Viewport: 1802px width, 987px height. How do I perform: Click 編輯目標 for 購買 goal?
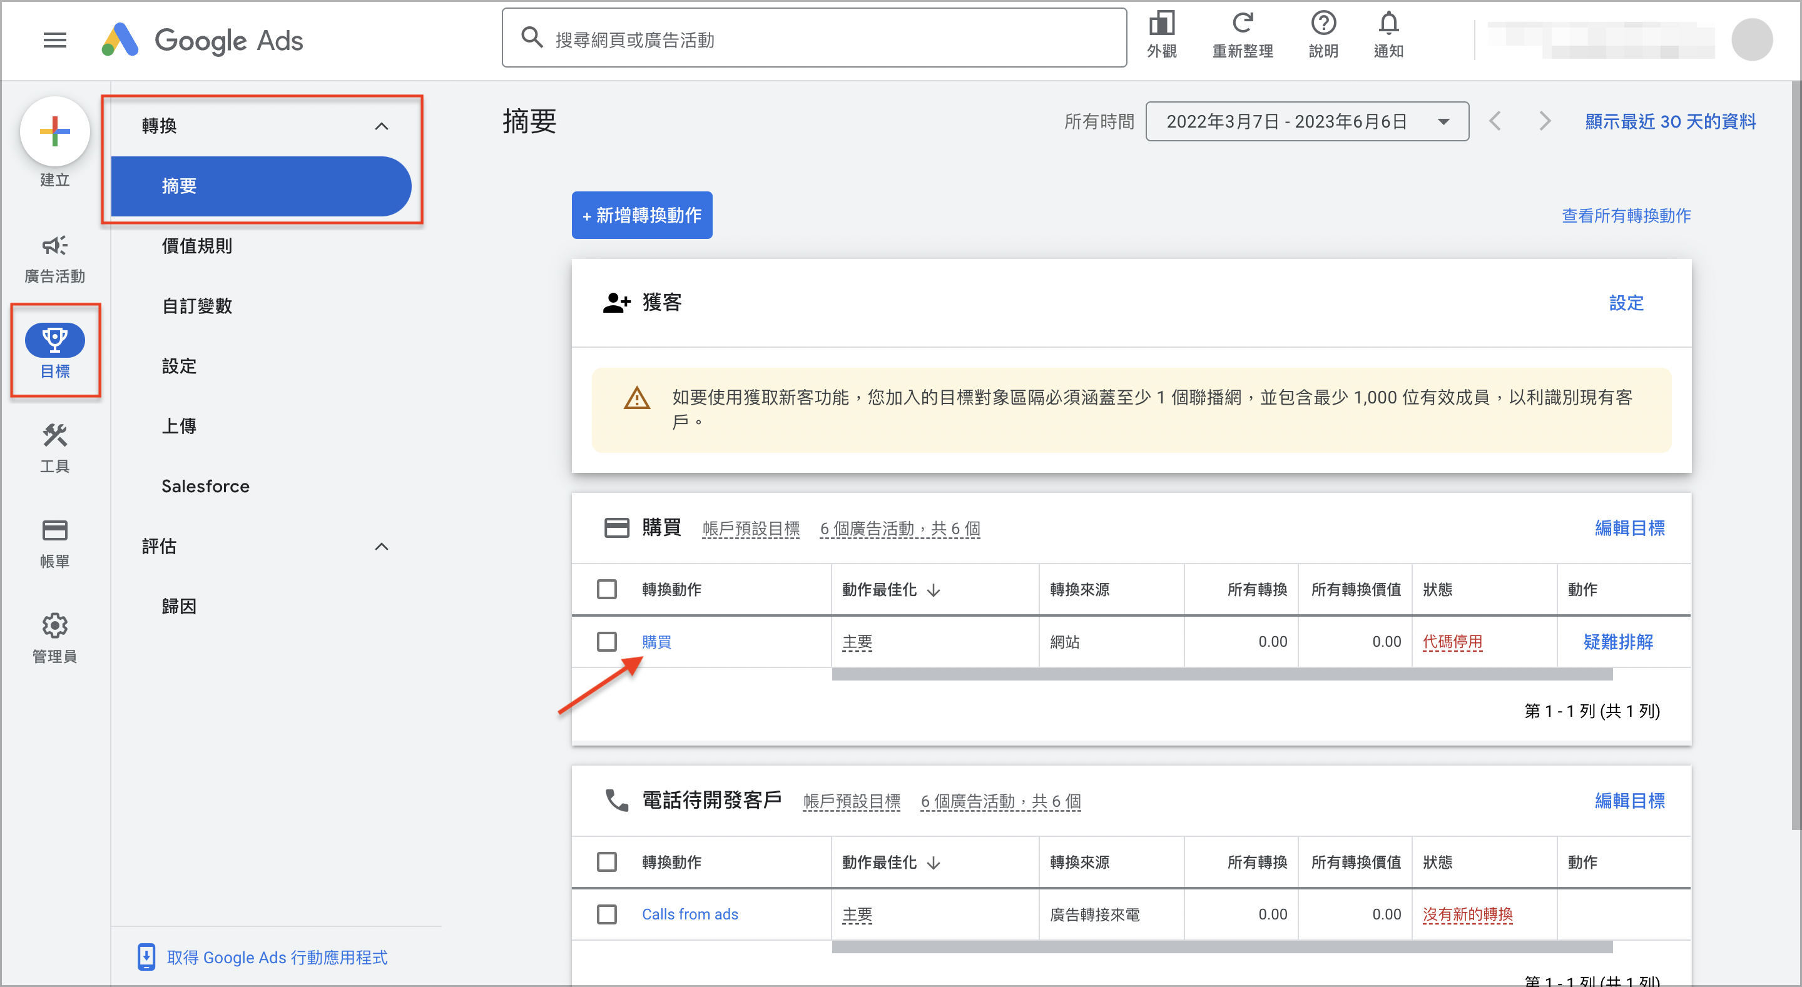1629,528
